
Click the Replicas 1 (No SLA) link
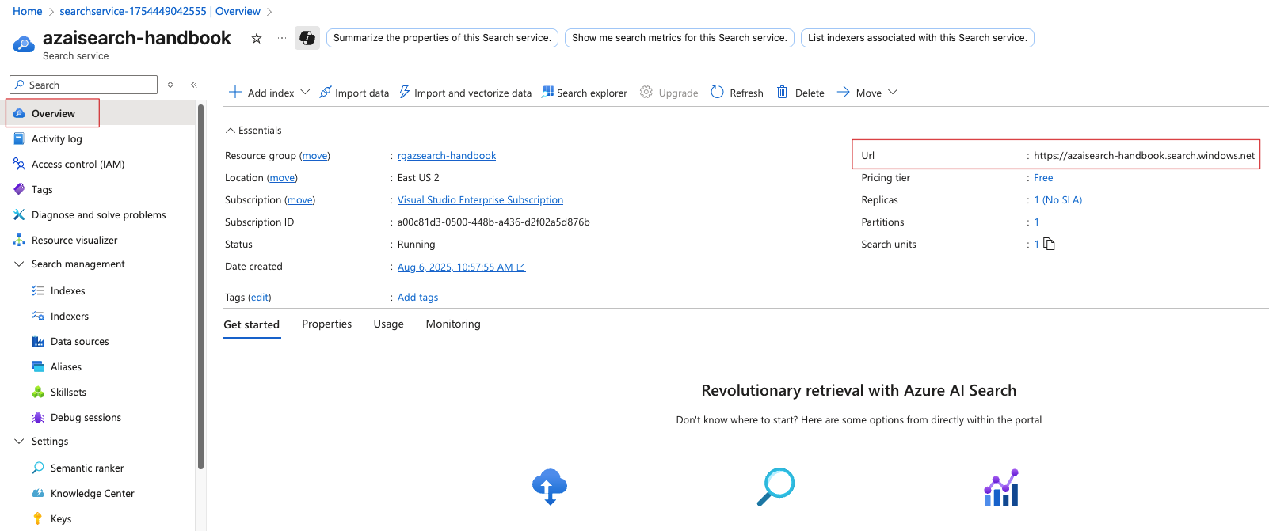(x=1057, y=200)
